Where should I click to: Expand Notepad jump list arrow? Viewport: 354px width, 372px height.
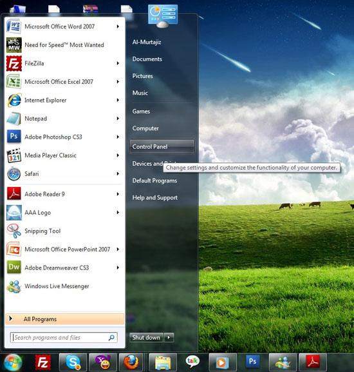click(x=118, y=119)
